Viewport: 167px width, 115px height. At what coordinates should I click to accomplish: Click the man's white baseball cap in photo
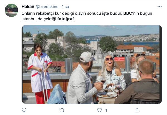pos(87,57)
